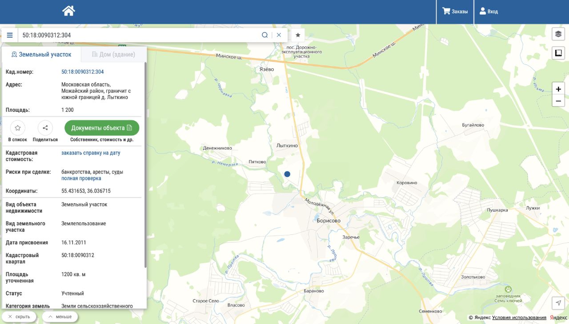Click the Поделиться share icon
The height and width of the screenshot is (324, 569).
coord(45,128)
